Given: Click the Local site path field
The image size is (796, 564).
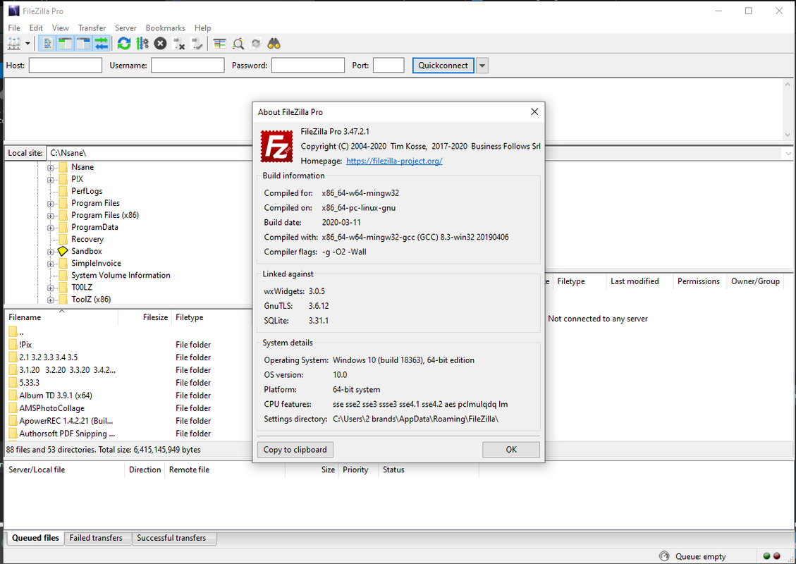Looking at the screenshot, I should click(149, 153).
